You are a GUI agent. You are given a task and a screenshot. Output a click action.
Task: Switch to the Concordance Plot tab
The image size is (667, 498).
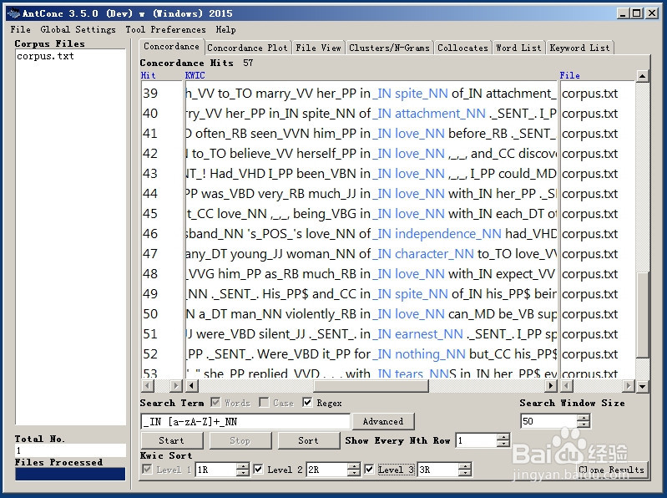tap(248, 48)
